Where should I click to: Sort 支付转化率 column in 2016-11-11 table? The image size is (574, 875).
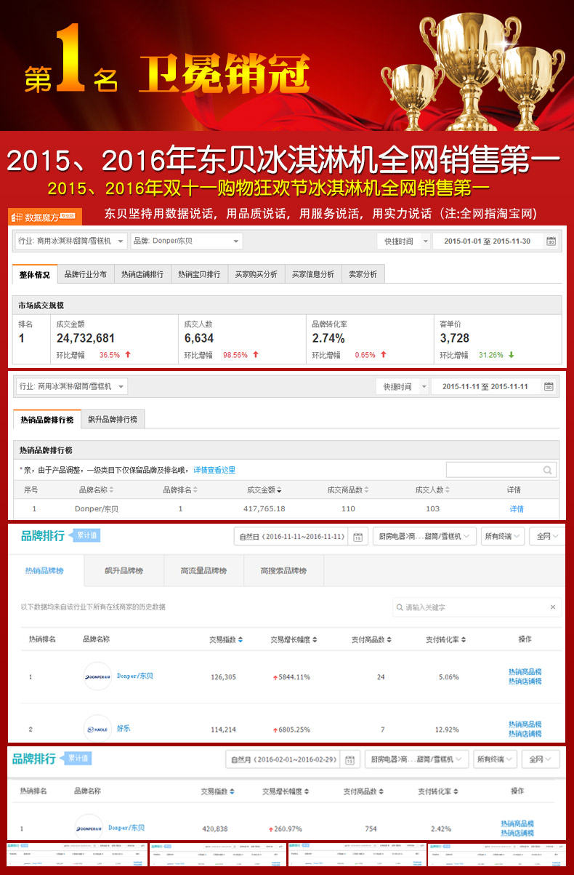coord(446,639)
